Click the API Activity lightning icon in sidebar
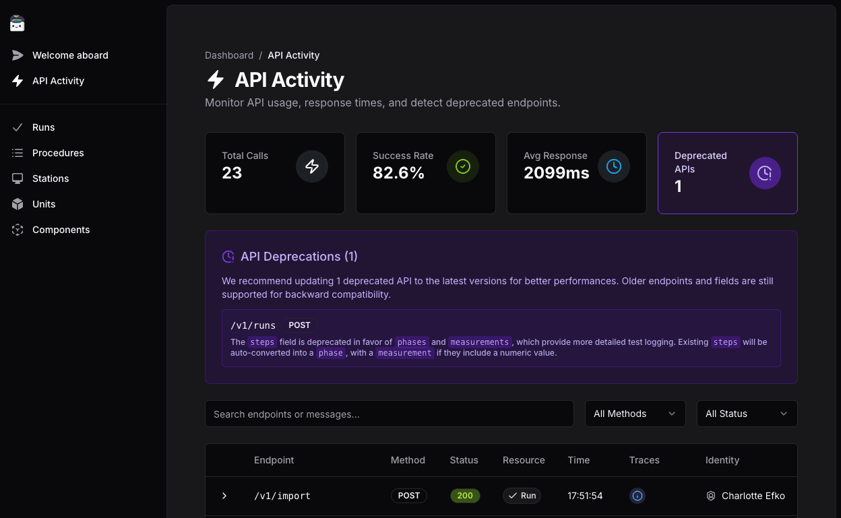This screenshot has height=518, width=841. pyautogui.click(x=18, y=81)
